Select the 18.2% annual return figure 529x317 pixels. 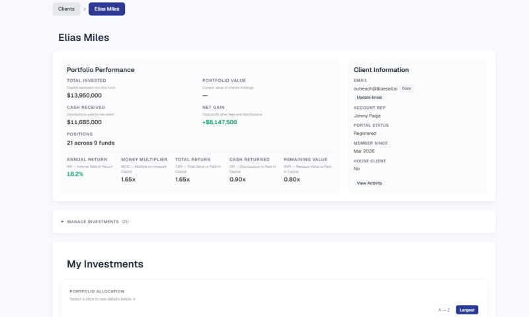pyautogui.click(x=75, y=174)
